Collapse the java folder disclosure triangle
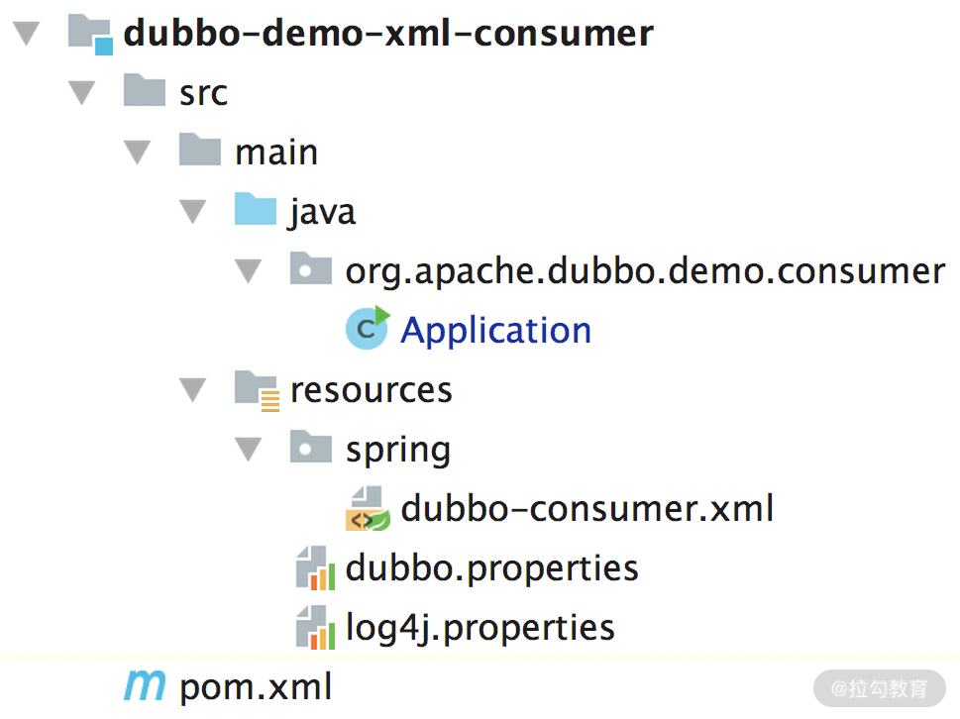This screenshot has width=960, height=719. [193, 213]
